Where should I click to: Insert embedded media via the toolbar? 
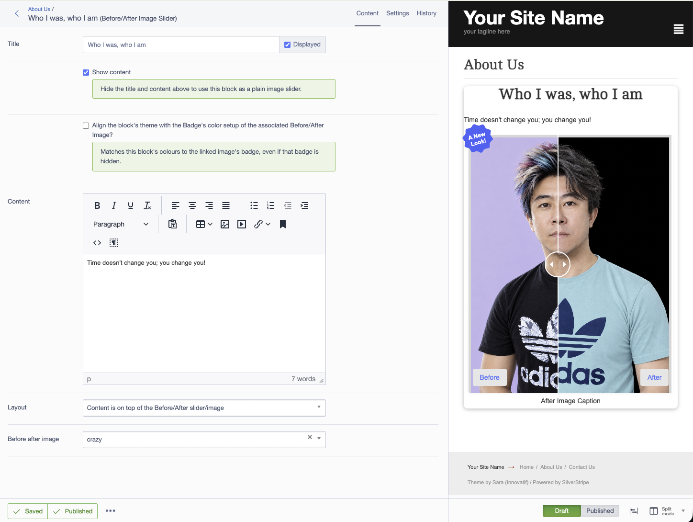click(x=242, y=224)
